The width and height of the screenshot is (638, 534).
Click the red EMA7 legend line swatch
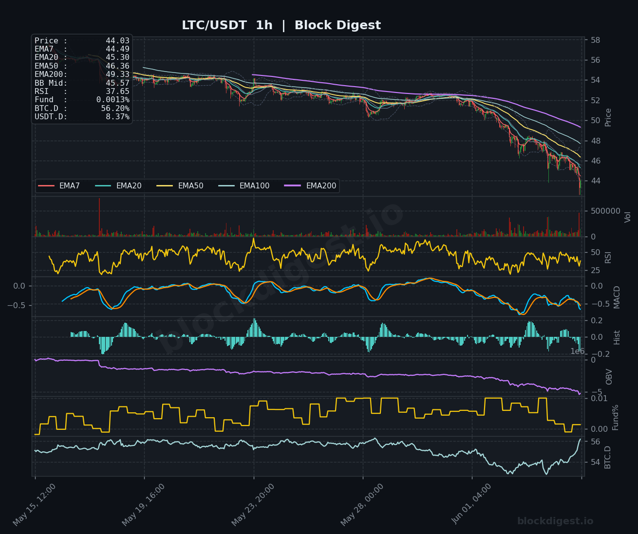click(46, 186)
